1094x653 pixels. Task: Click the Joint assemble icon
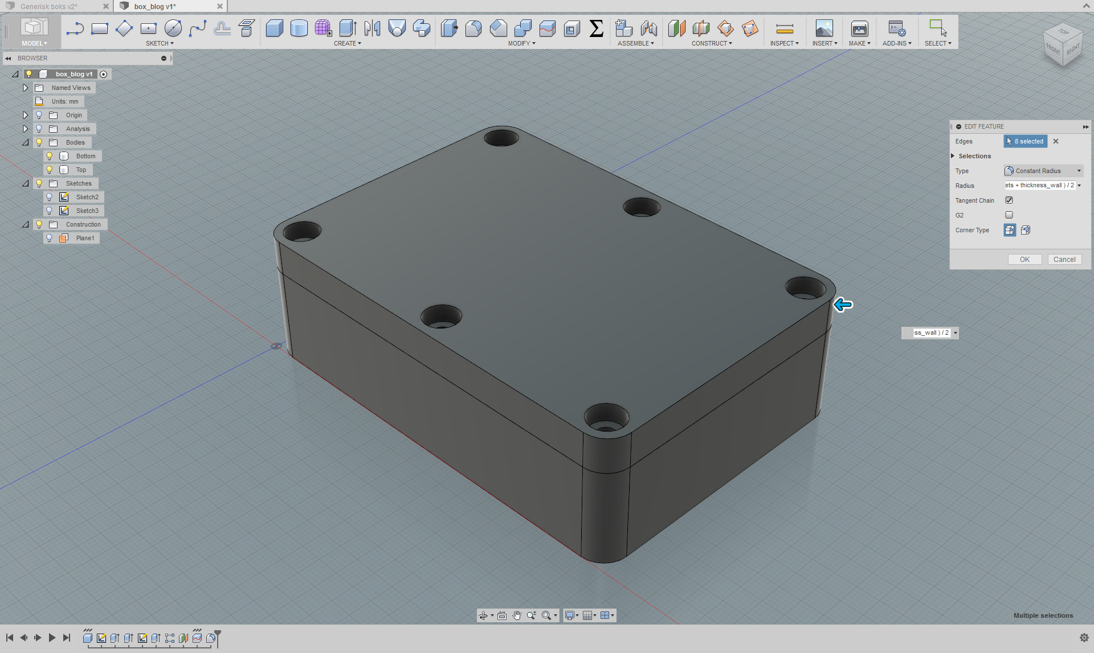point(648,28)
